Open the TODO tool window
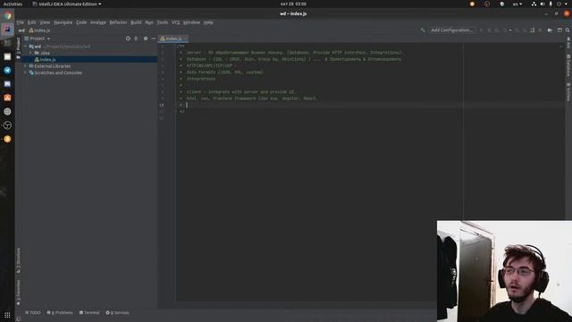Image resolution: width=572 pixels, height=322 pixels. [33, 312]
